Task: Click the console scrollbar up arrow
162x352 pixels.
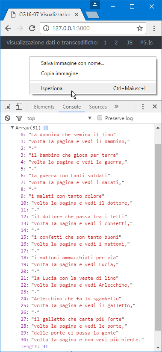Action: click(x=158, y=127)
